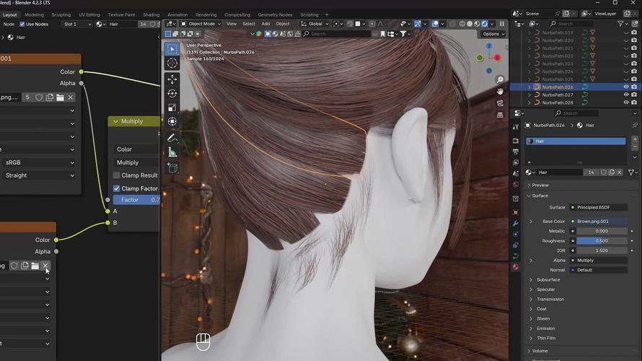Open the Slot 1 material slot dropdown
Viewport: 642px width, 361px height.
pos(77,24)
